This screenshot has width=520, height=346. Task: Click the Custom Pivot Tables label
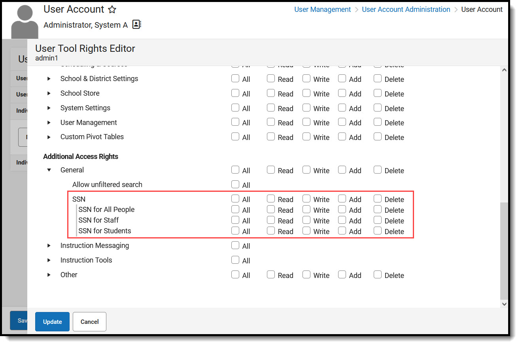[92, 137]
